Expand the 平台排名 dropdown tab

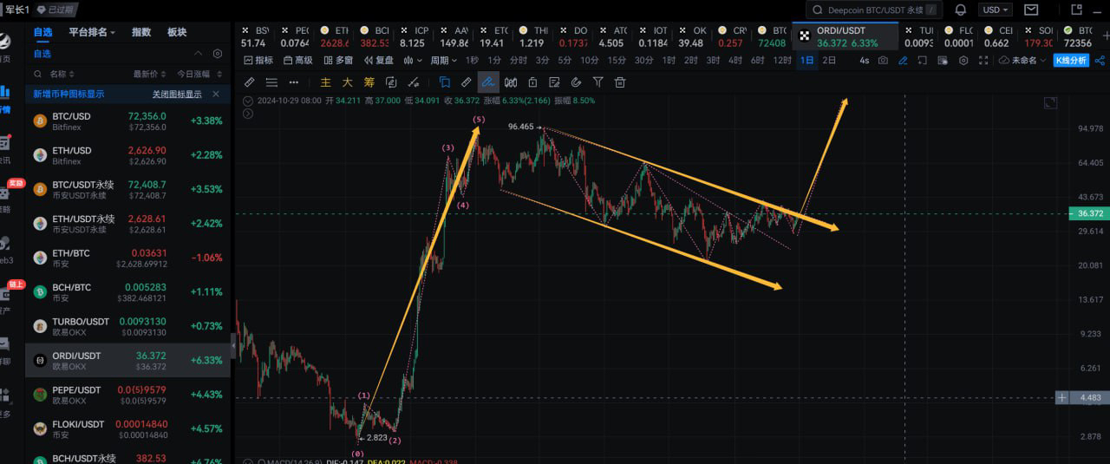(x=92, y=32)
